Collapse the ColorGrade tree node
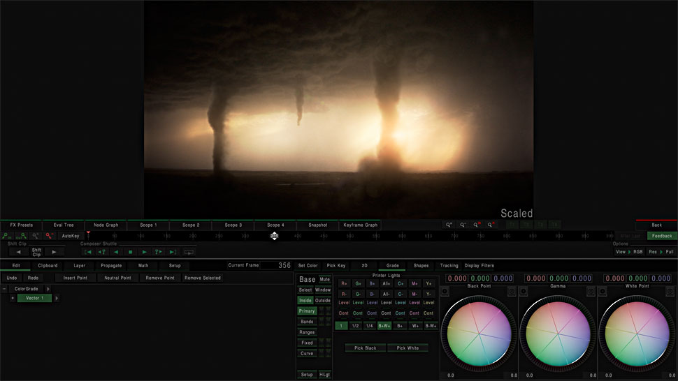The height and width of the screenshot is (381, 678). click(5, 288)
